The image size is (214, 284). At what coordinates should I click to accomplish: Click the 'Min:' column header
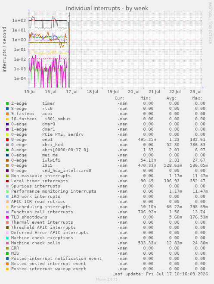[x=146, y=98]
